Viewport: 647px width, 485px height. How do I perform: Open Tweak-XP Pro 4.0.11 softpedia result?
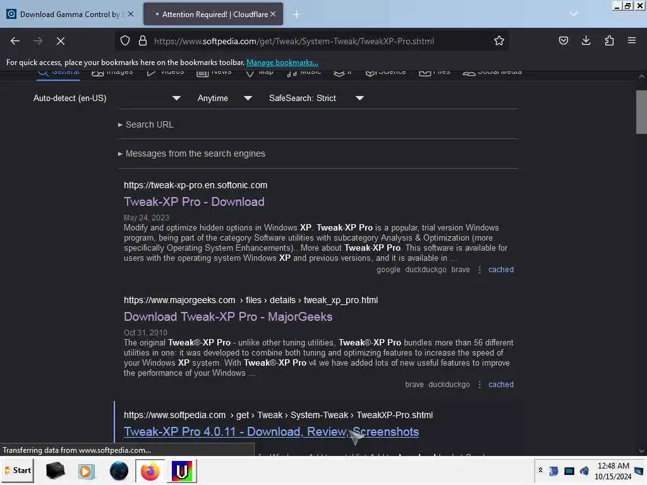coord(271,432)
